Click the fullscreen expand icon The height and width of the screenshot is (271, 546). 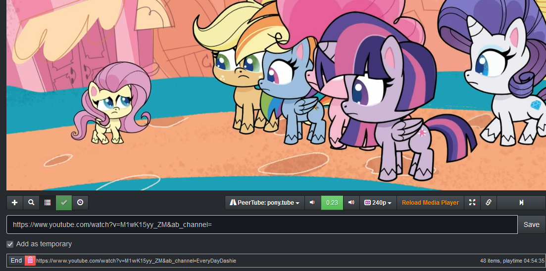click(472, 202)
